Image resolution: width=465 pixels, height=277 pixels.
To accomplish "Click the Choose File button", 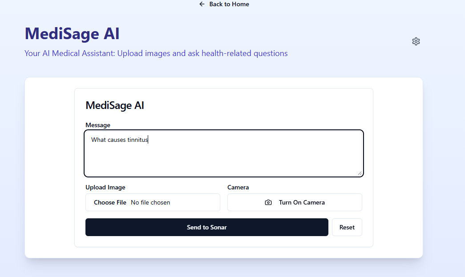I will click(110, 202).
